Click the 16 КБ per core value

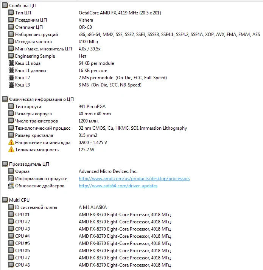tap(93, 71)
